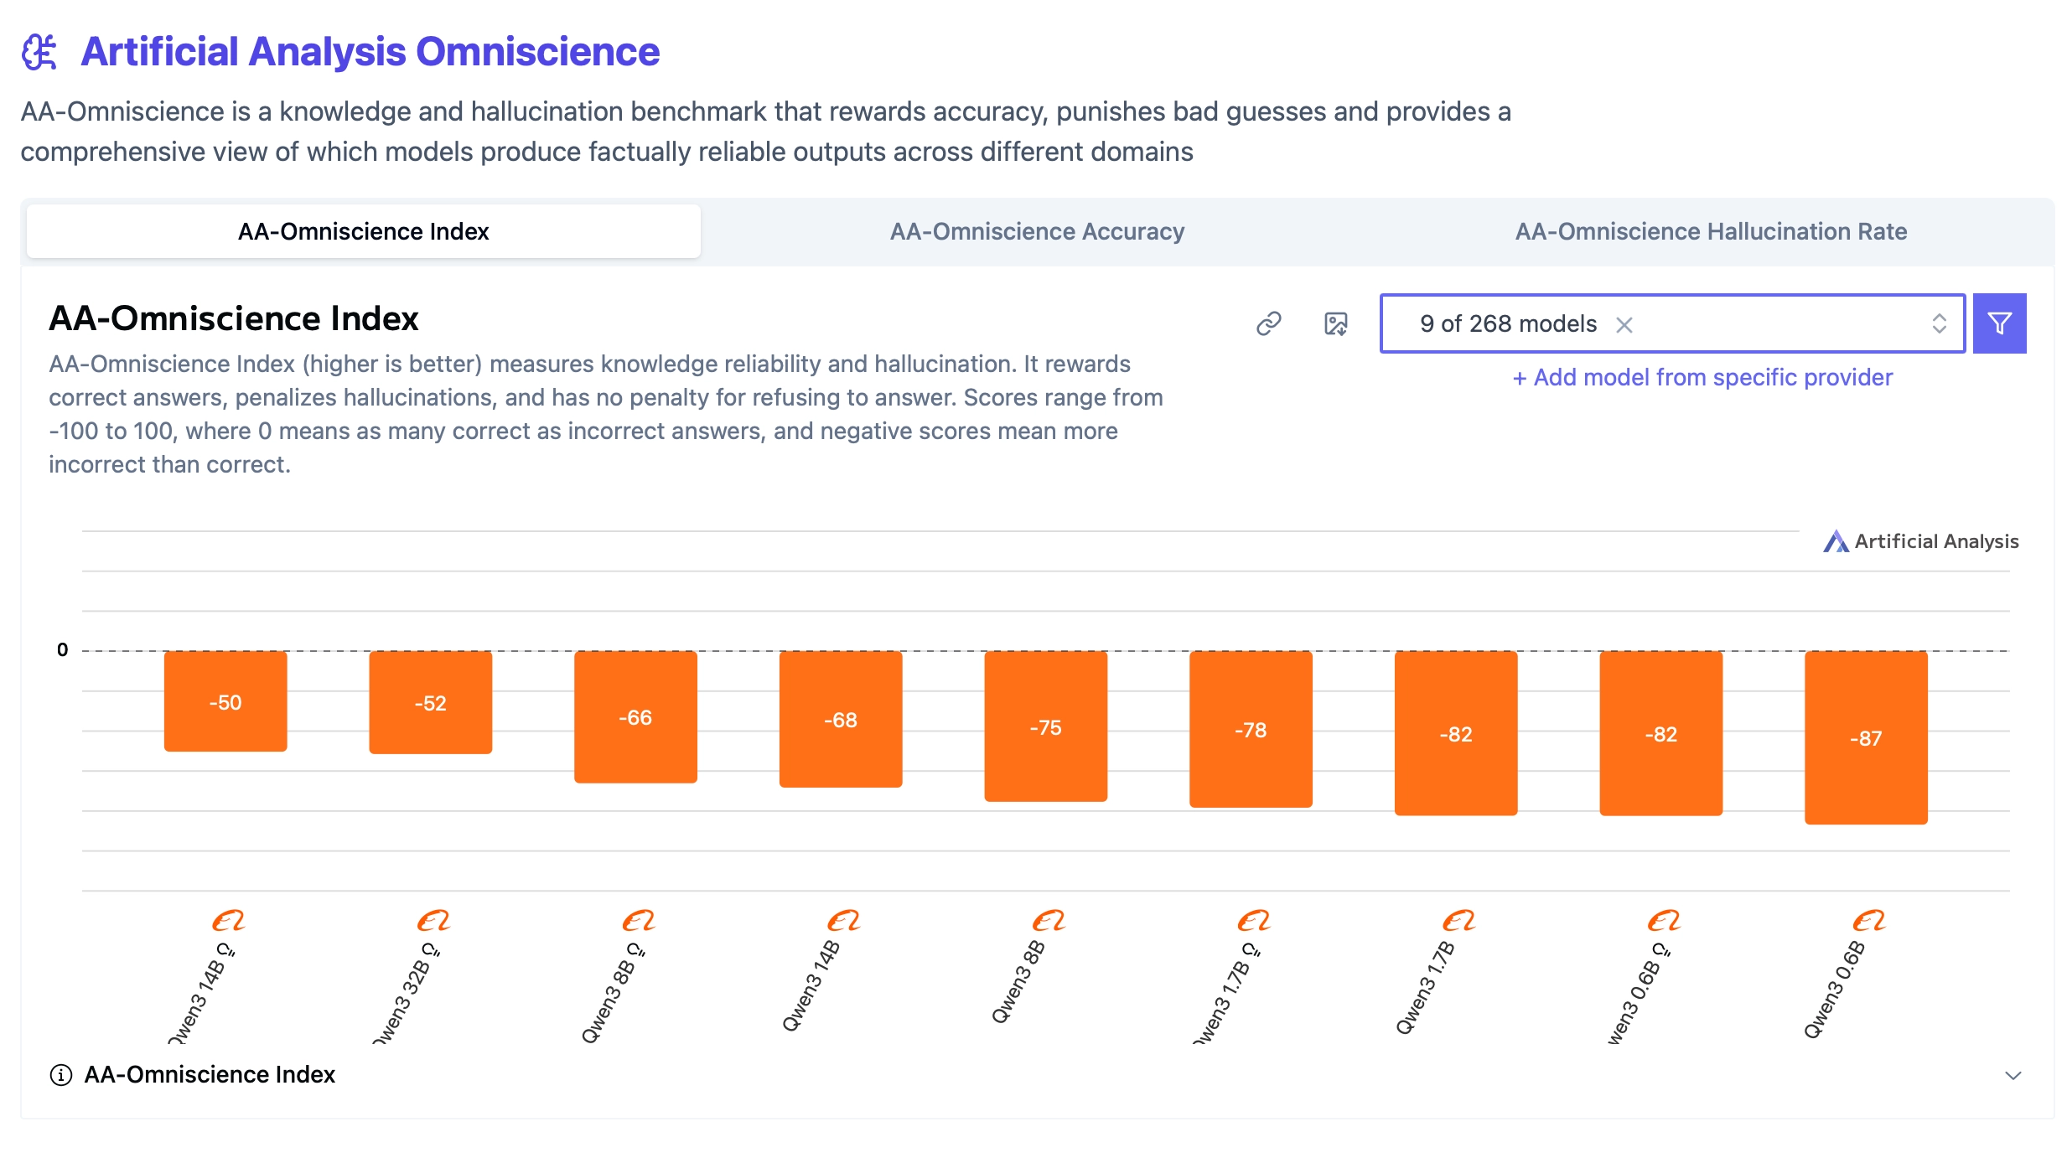Select the AA-Omniscience Index tab
The width and height of the screenshot is (2067, 1158).
tap(364, 231)
